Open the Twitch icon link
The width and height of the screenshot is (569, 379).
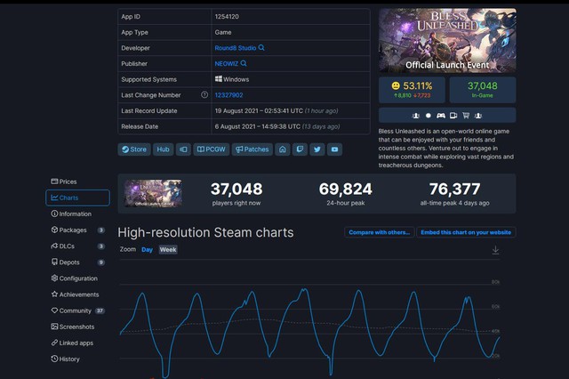[x=300, y=149]
